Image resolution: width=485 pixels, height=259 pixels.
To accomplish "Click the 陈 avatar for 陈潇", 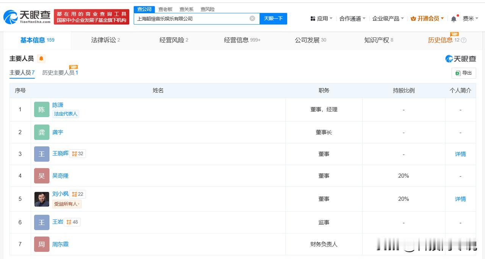I will point(42,110).
